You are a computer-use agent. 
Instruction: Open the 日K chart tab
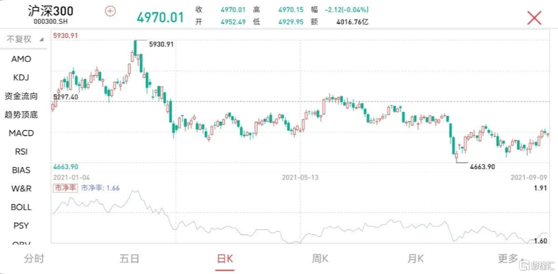tap(225, 259)
